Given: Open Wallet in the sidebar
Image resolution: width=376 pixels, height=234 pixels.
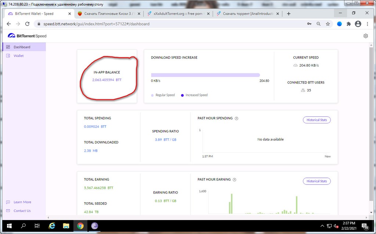Looking at the screenshot, I should pos(18,56).
